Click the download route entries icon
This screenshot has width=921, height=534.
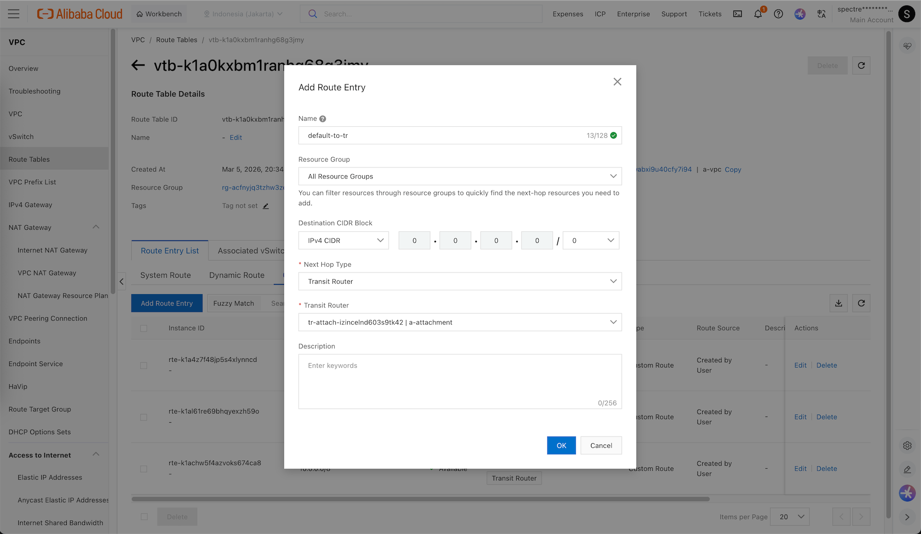click(838, 303)
